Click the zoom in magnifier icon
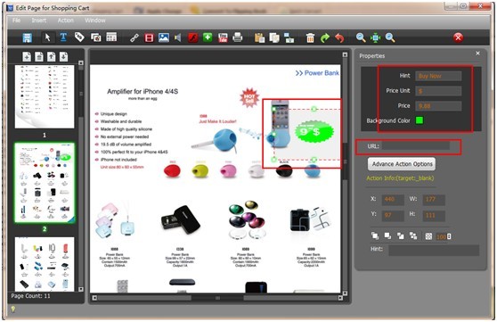Image resolution: width=497 pixels, height=322 pixels. tap(361, 37)
